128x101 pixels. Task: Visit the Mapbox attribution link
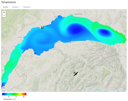pos(124,91)
